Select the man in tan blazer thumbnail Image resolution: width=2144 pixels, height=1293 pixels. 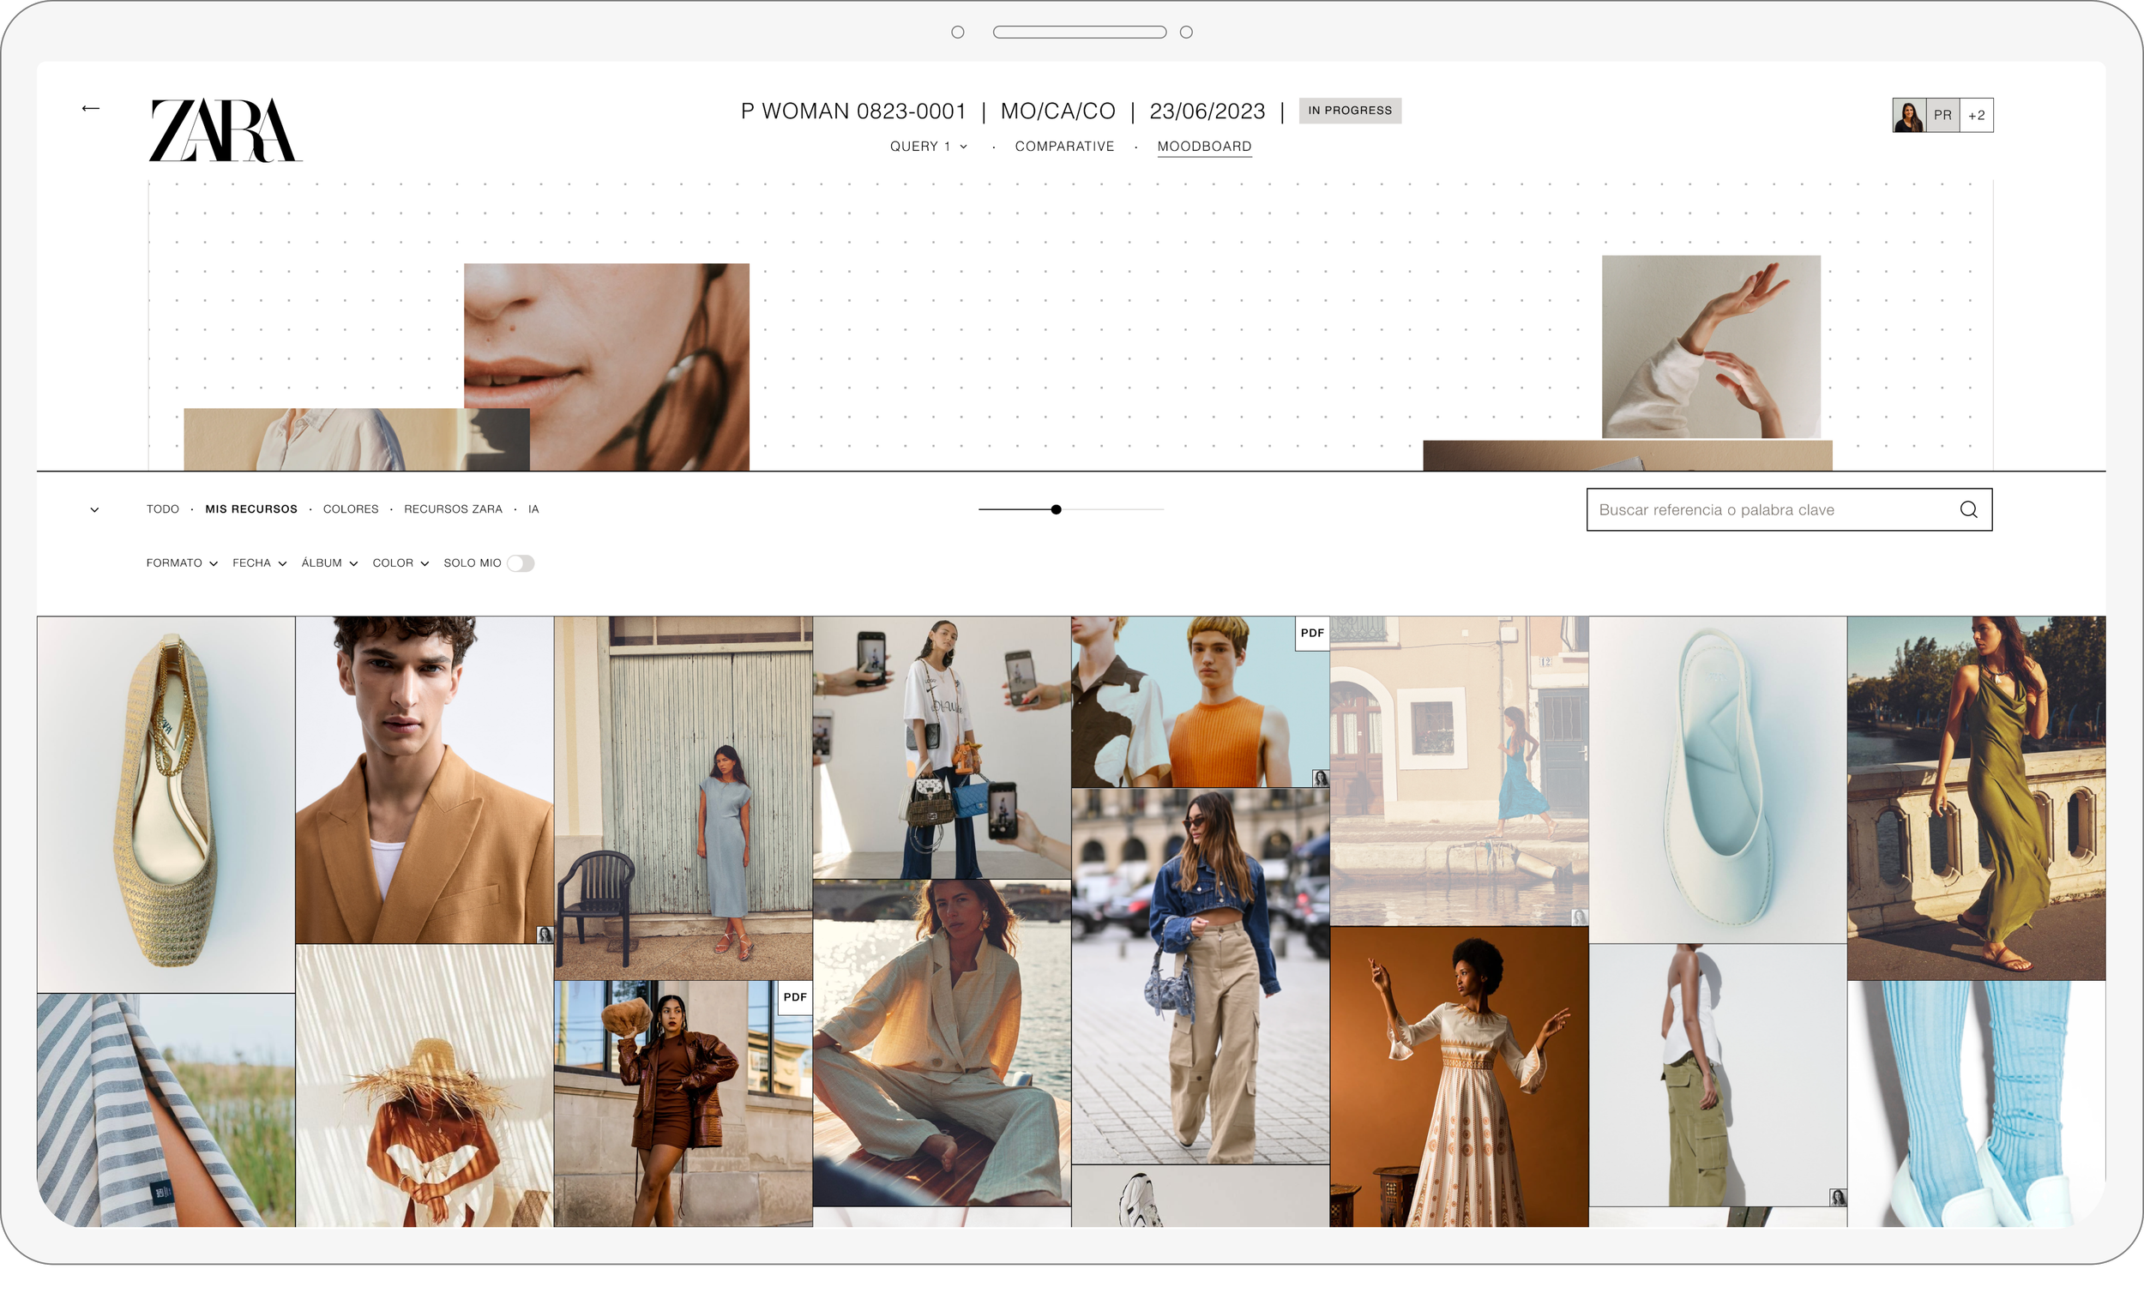pyautogui.click(x=425, y=780)
